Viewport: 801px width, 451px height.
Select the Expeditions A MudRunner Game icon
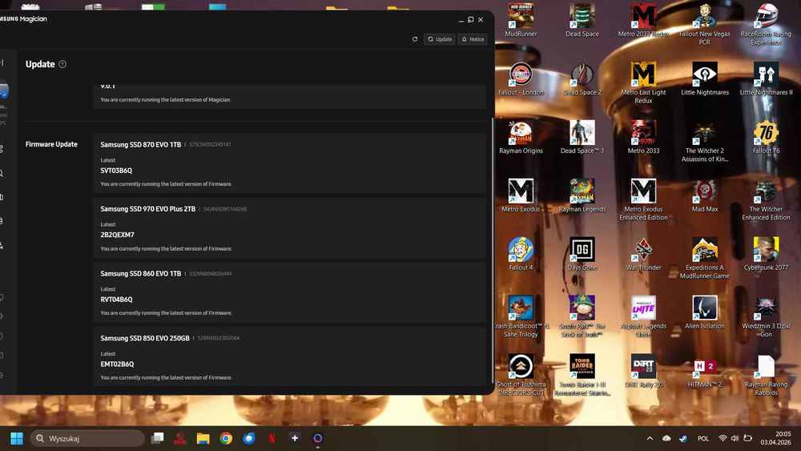click(x=704, y=257)
